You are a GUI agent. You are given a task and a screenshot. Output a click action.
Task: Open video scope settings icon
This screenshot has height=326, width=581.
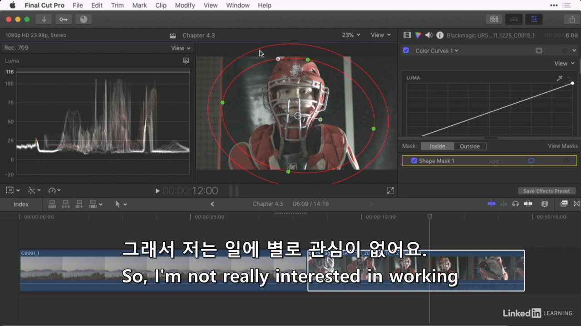pos(186,60)
